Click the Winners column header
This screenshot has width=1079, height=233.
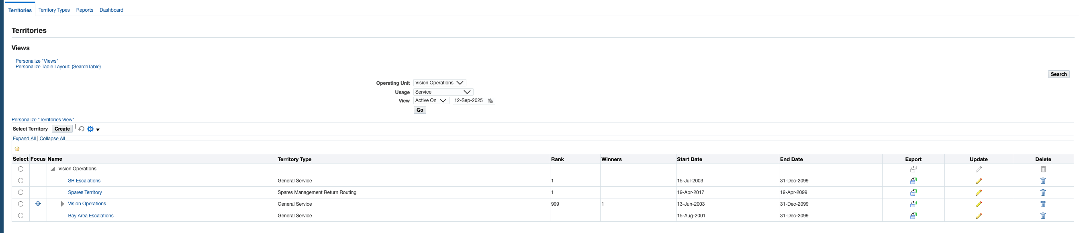(611, 159)
